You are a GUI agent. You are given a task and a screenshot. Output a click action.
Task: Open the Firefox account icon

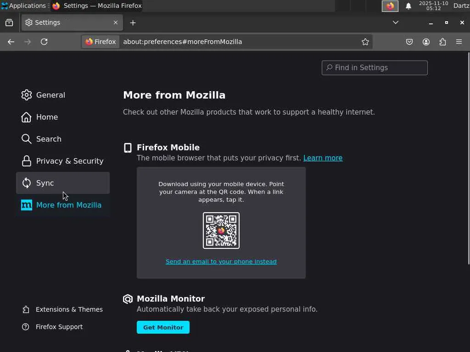pyautogui.click(x=426, y=42)
